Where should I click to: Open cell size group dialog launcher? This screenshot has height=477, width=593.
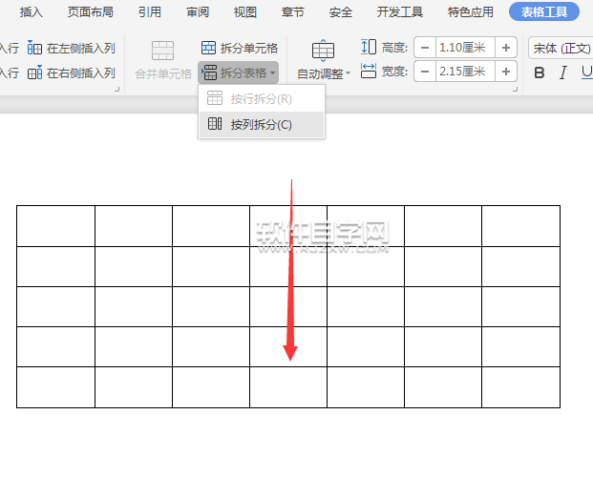tap(515, 90)
